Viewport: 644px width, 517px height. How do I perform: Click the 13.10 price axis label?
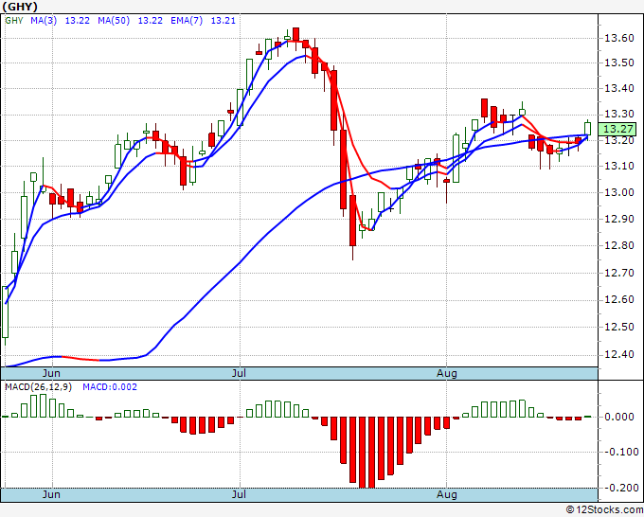[x=619, y=167]
